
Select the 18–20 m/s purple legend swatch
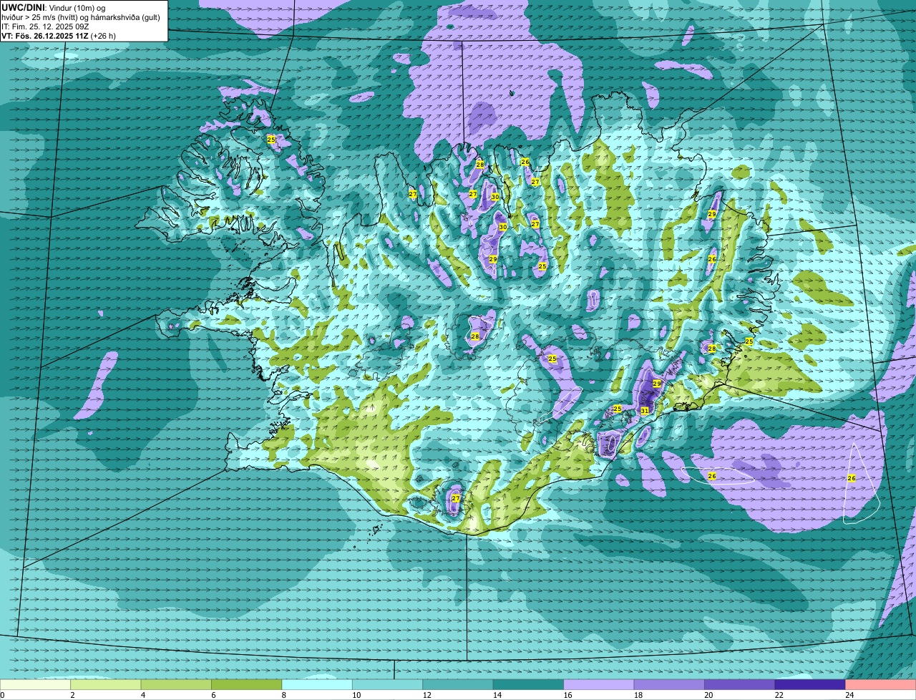(x=670, y=685)
